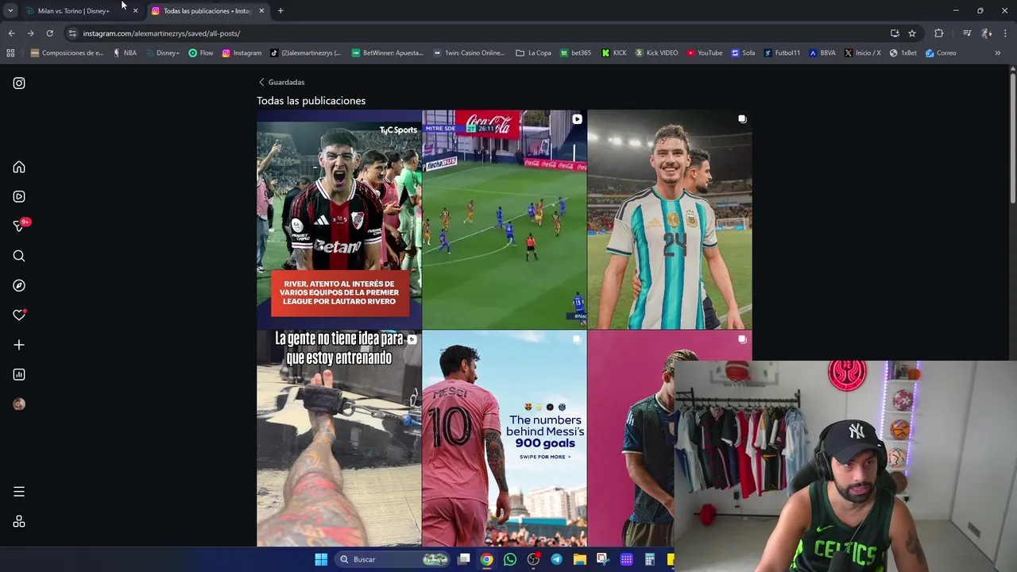This screenshot has height=572, width=1017.
Task: Open the River Lautaro Rivero saved post
Action: point(339,219)
